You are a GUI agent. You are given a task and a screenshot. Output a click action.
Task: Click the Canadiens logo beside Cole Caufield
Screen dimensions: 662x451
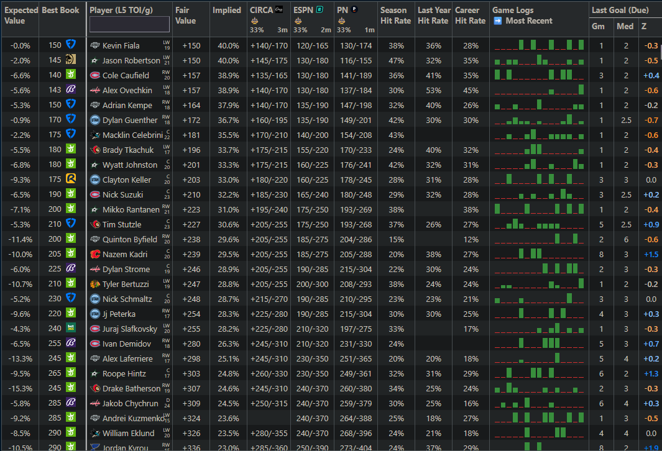[95, 75]
